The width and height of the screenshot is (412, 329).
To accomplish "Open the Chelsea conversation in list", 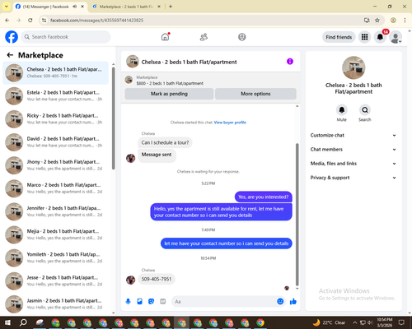I will coord(55,72).
